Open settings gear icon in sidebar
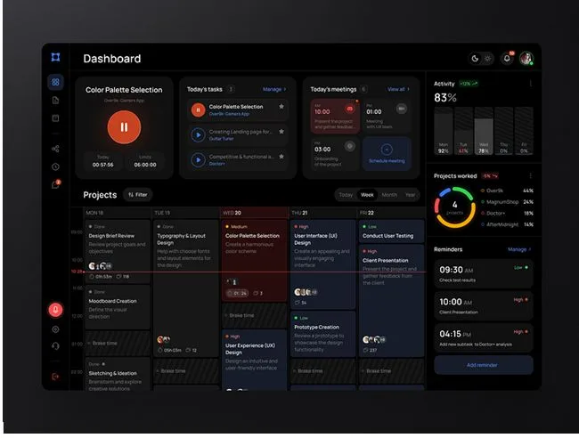This screenshot has width=579, height=438. point(55,329)
